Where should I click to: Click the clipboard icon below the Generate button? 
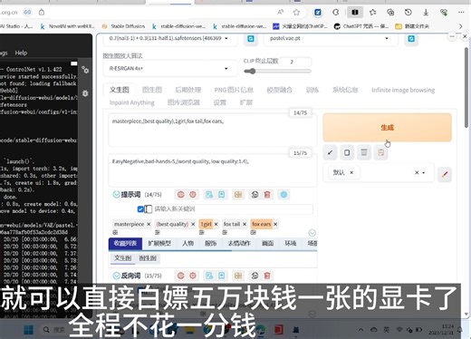tap(380, 152)
